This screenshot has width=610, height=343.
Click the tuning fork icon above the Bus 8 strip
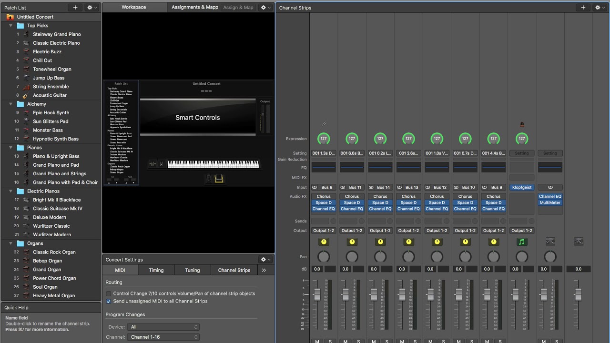coord(324,124)
